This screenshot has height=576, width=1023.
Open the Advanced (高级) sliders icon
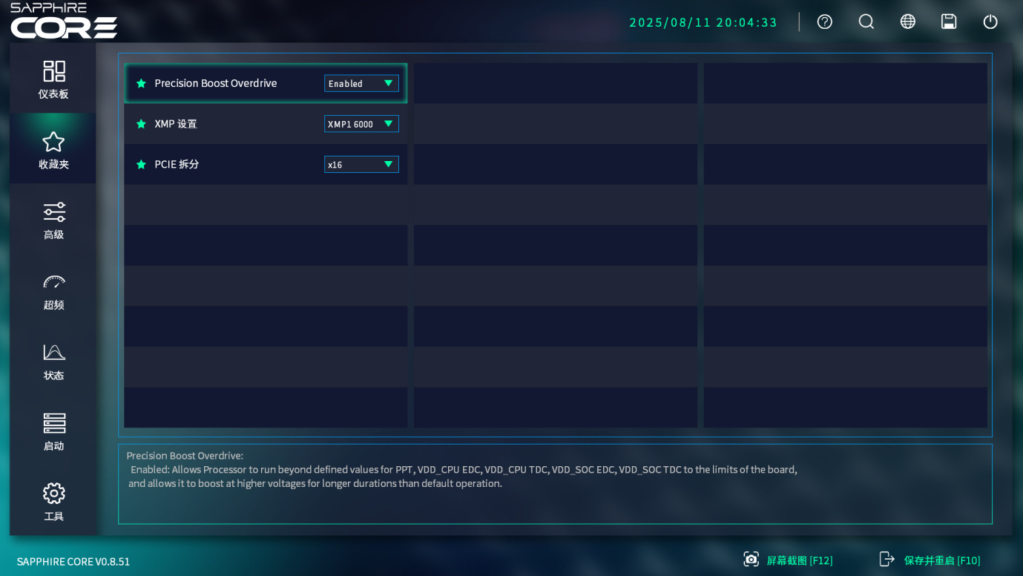[x=54, y=212]
